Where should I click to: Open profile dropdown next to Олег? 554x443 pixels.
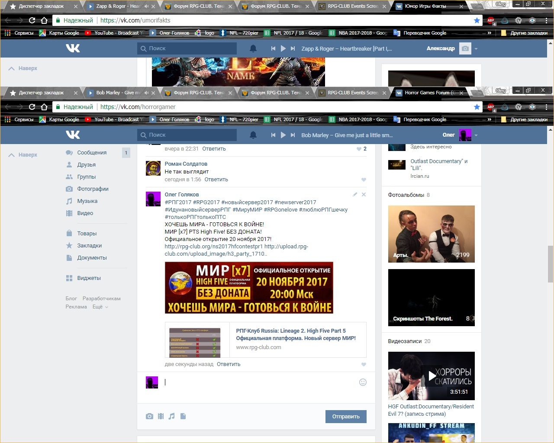coord(476,135)
